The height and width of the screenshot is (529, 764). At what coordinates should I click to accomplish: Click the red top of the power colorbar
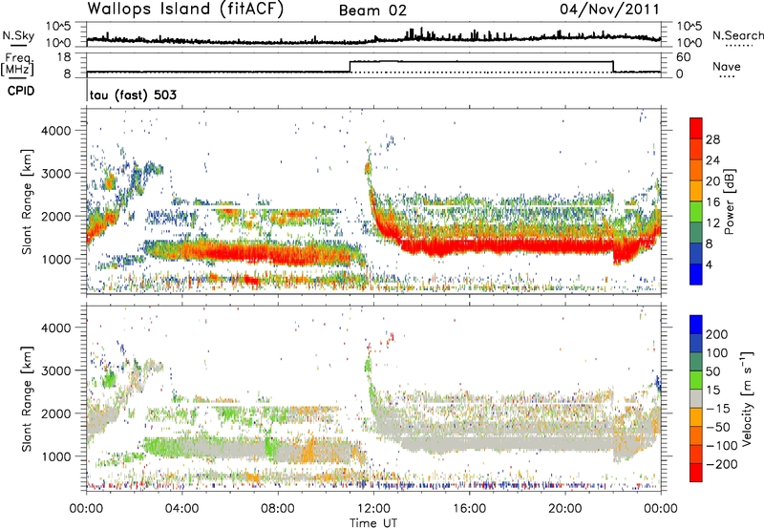coord(696,128)
